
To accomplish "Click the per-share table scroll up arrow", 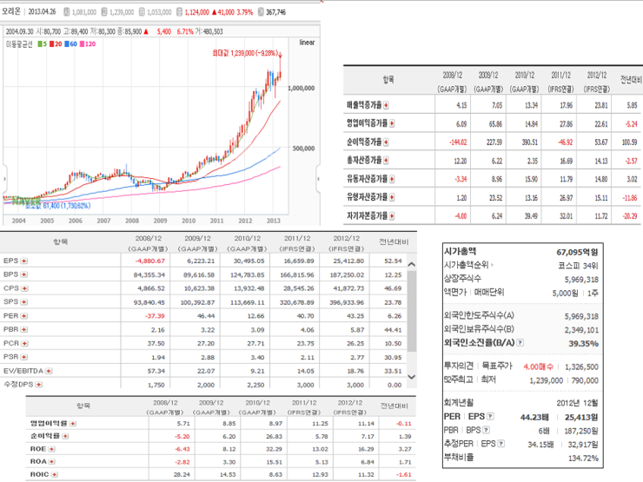I will pos(412,264).
